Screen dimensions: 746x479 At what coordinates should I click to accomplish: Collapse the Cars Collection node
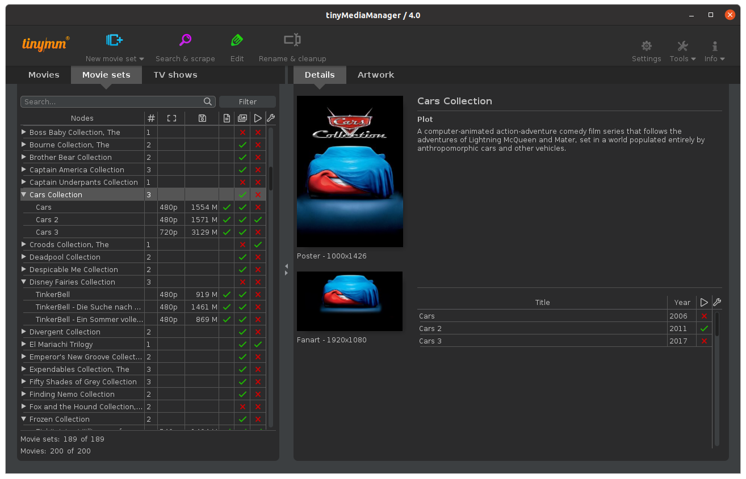[24, 194]
